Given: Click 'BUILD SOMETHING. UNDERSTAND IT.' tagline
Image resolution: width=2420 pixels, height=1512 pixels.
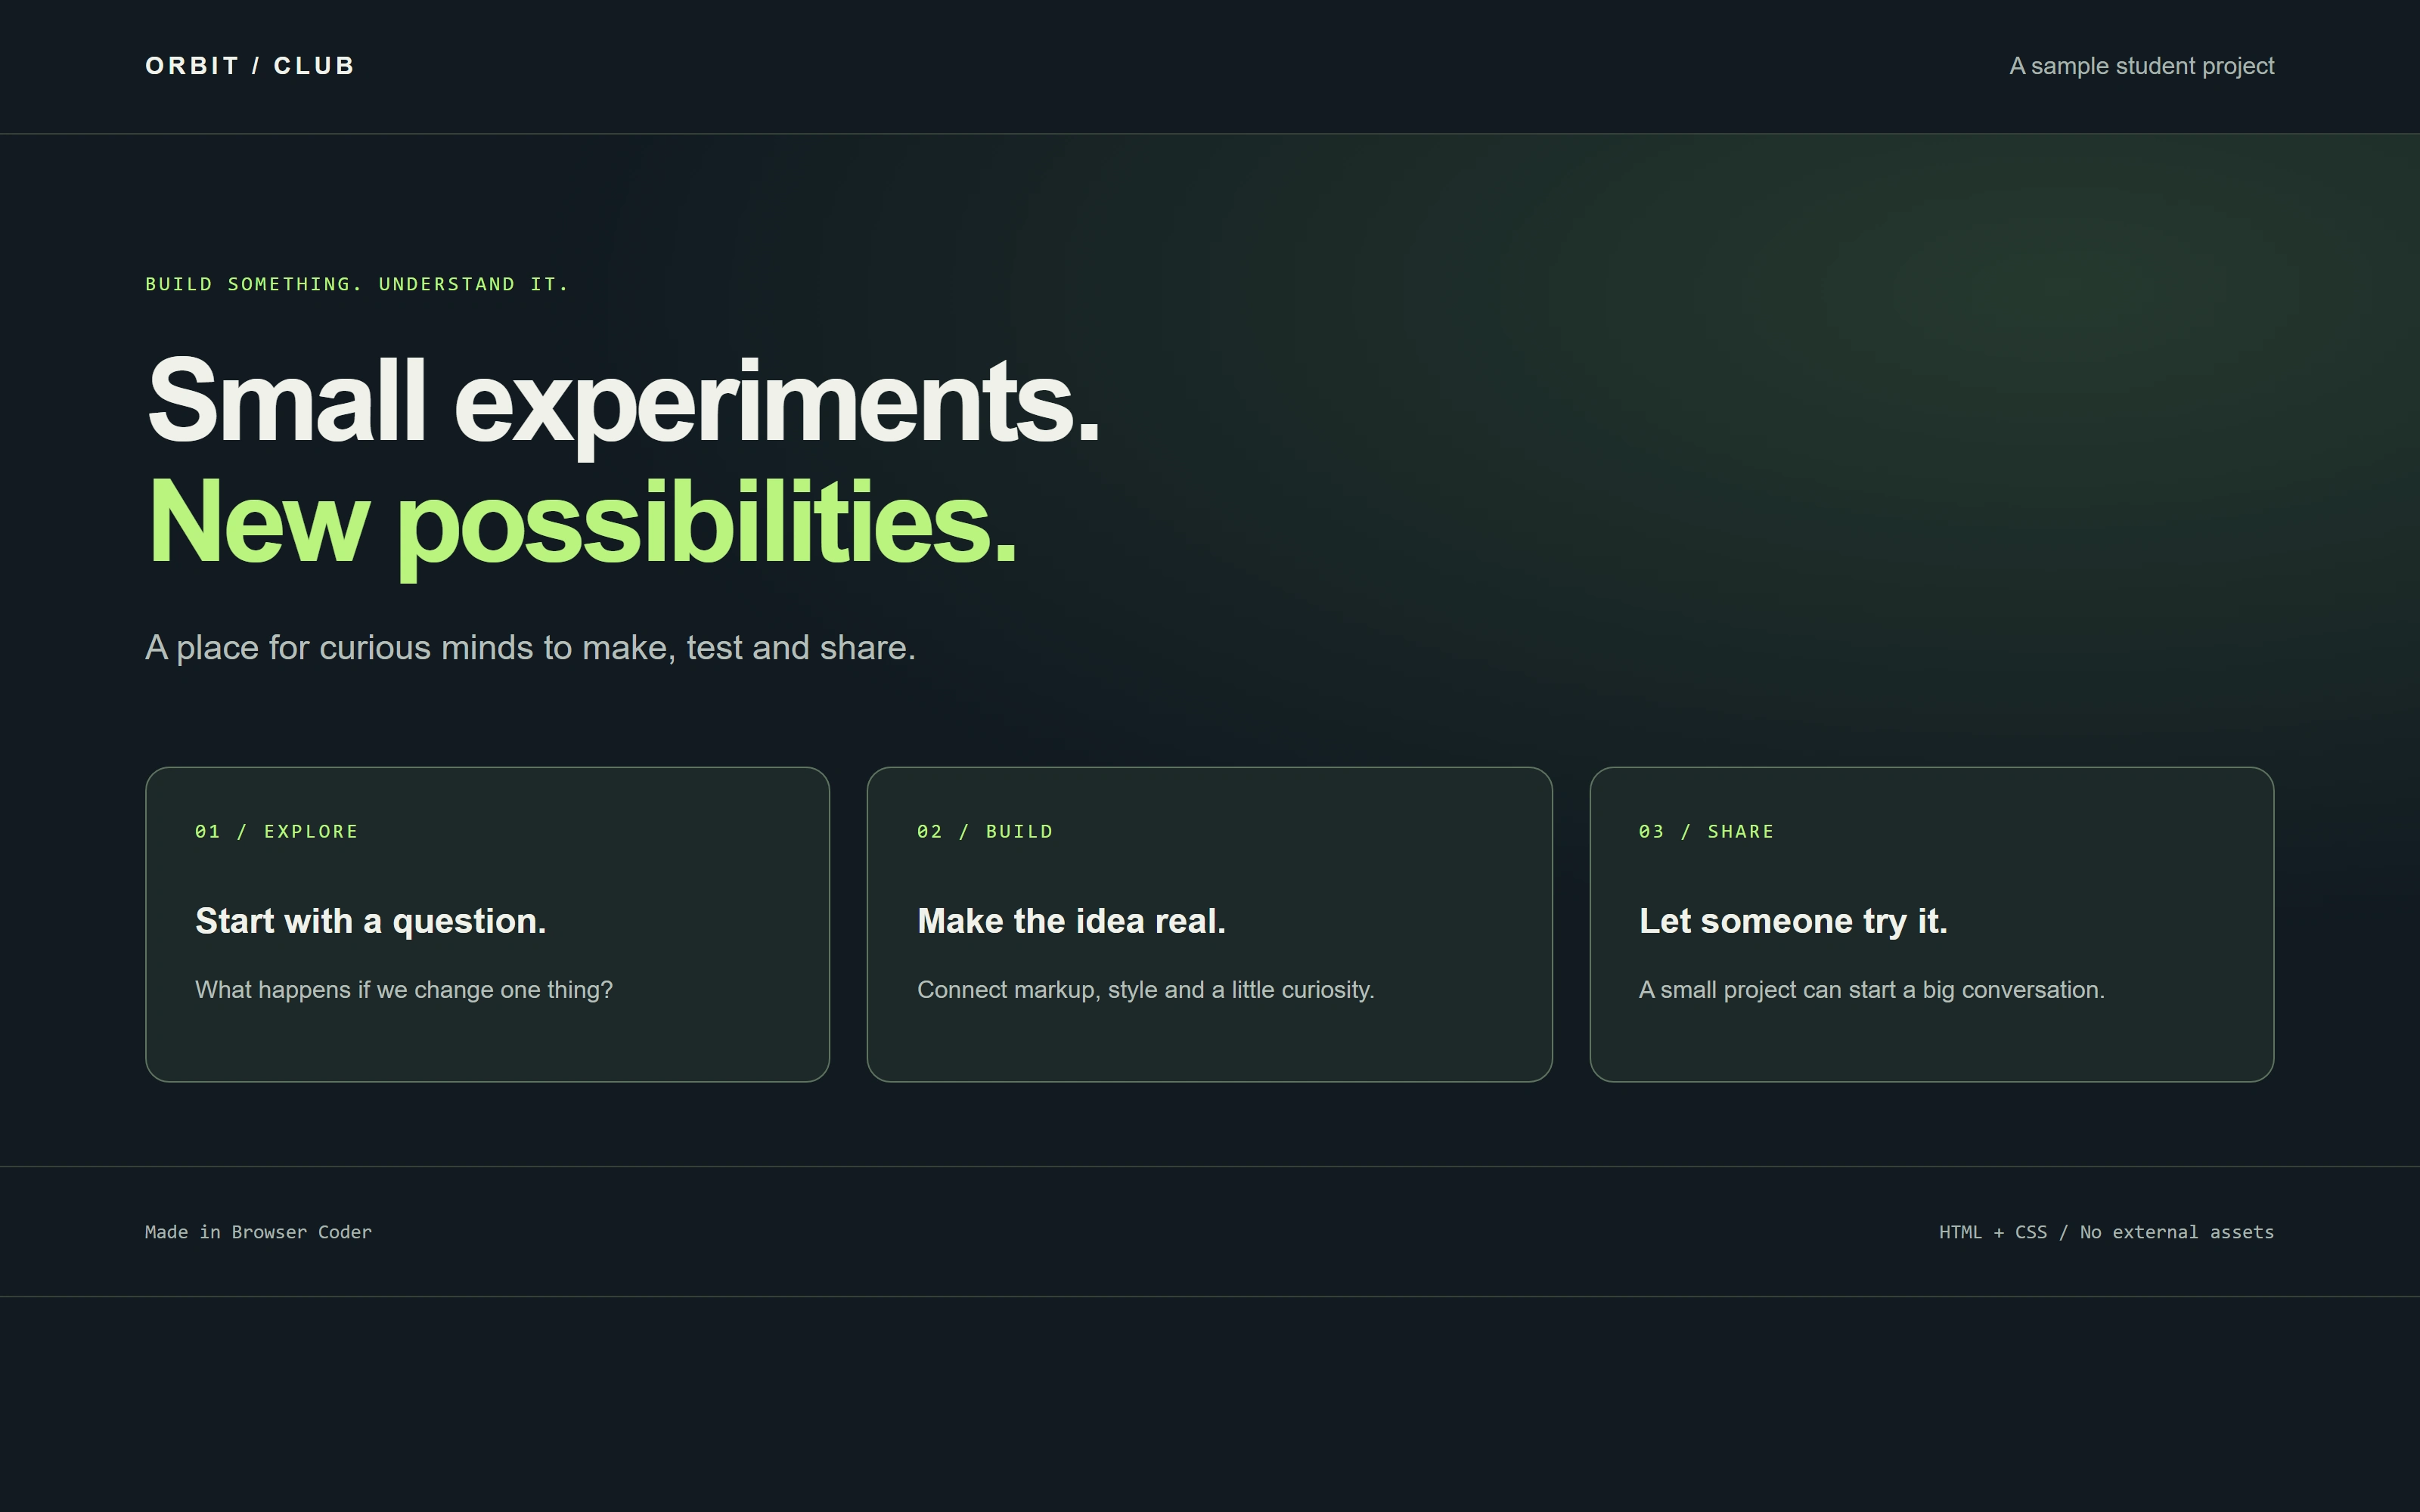Looking at the screenshot, I should 357,284.
